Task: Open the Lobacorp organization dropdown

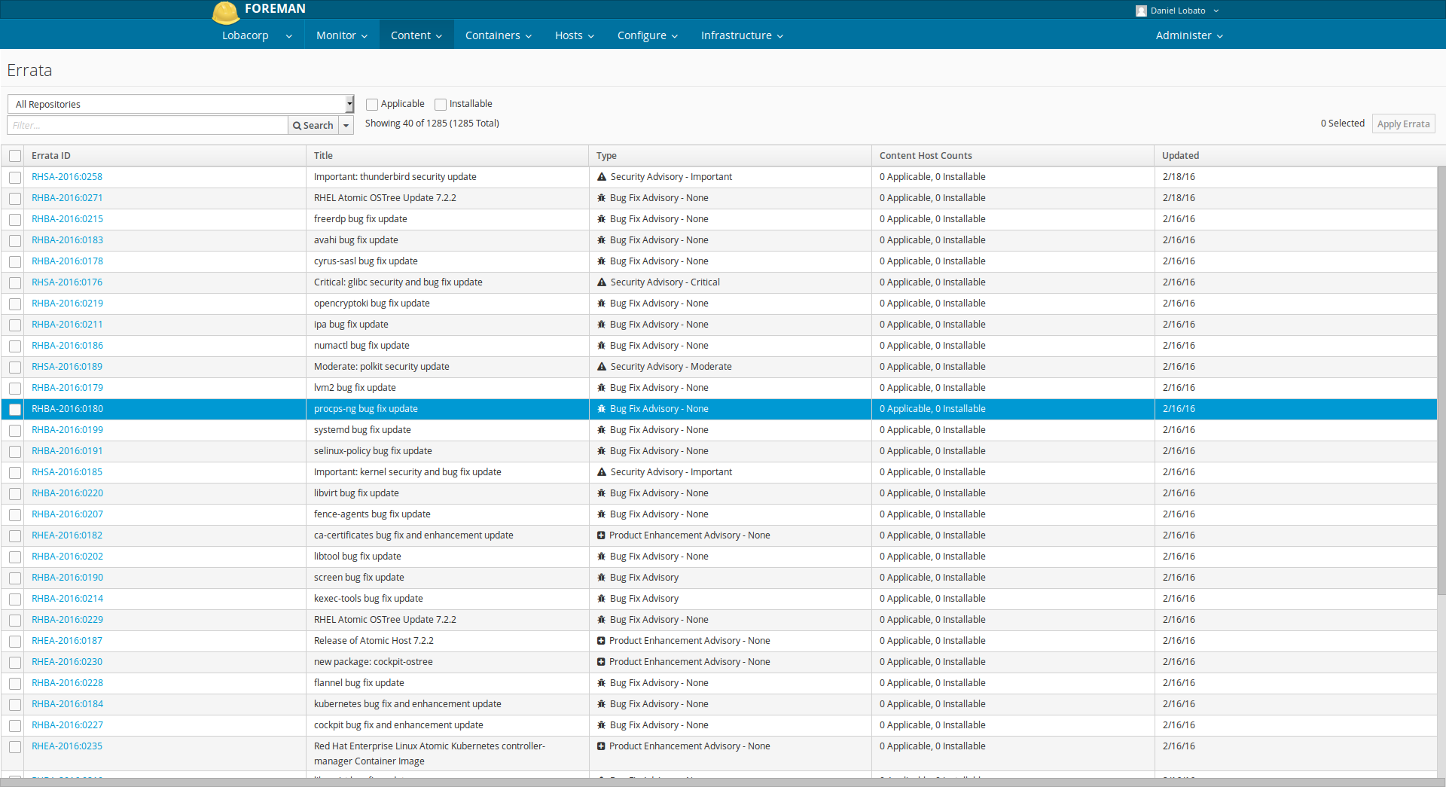Action: tap(257, 35)
